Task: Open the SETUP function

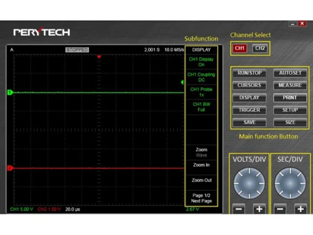Action: tap(290, 110)
